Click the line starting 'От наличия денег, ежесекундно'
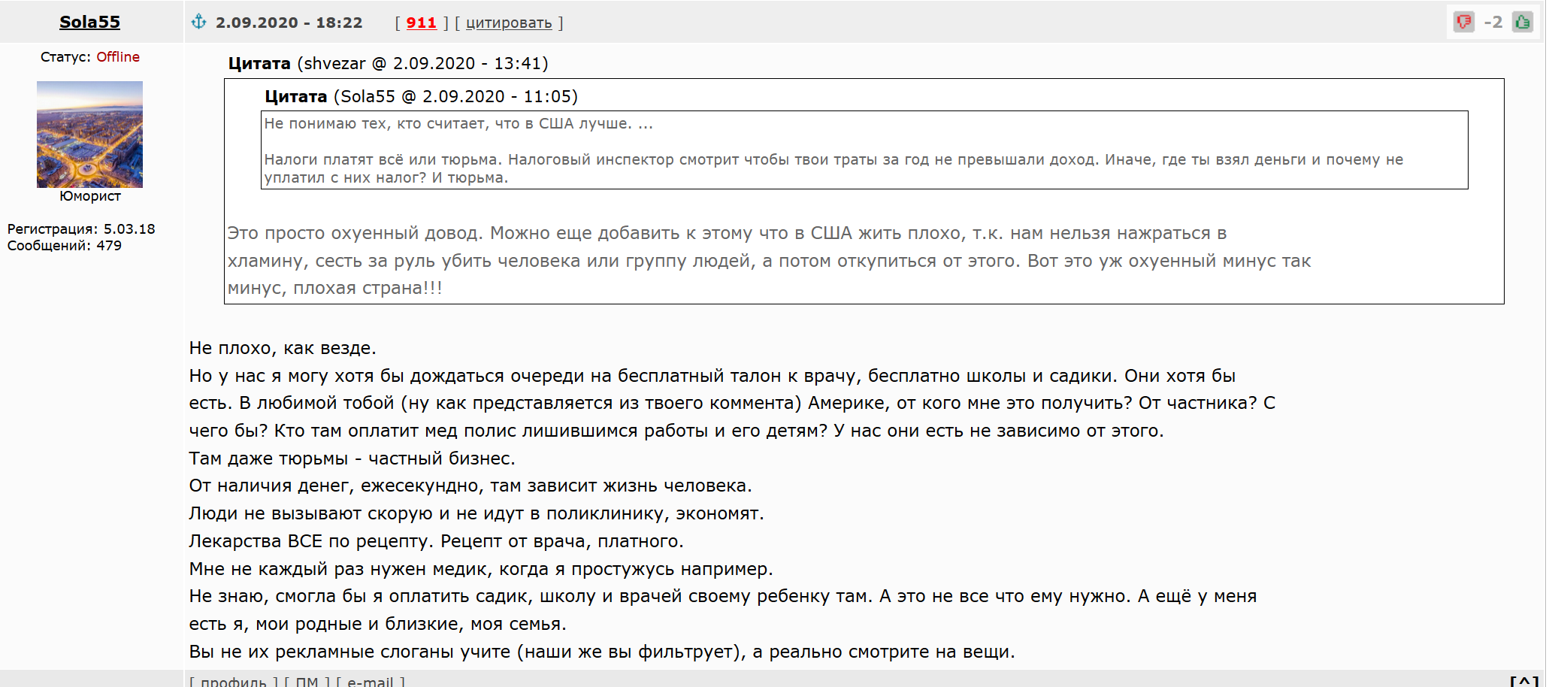 tap(470, 486)
